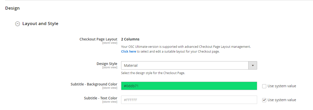Viewport: 313px width, 110px height.
Task: Uncheck system value checkbox for Text Color
Action: (264, 100)
